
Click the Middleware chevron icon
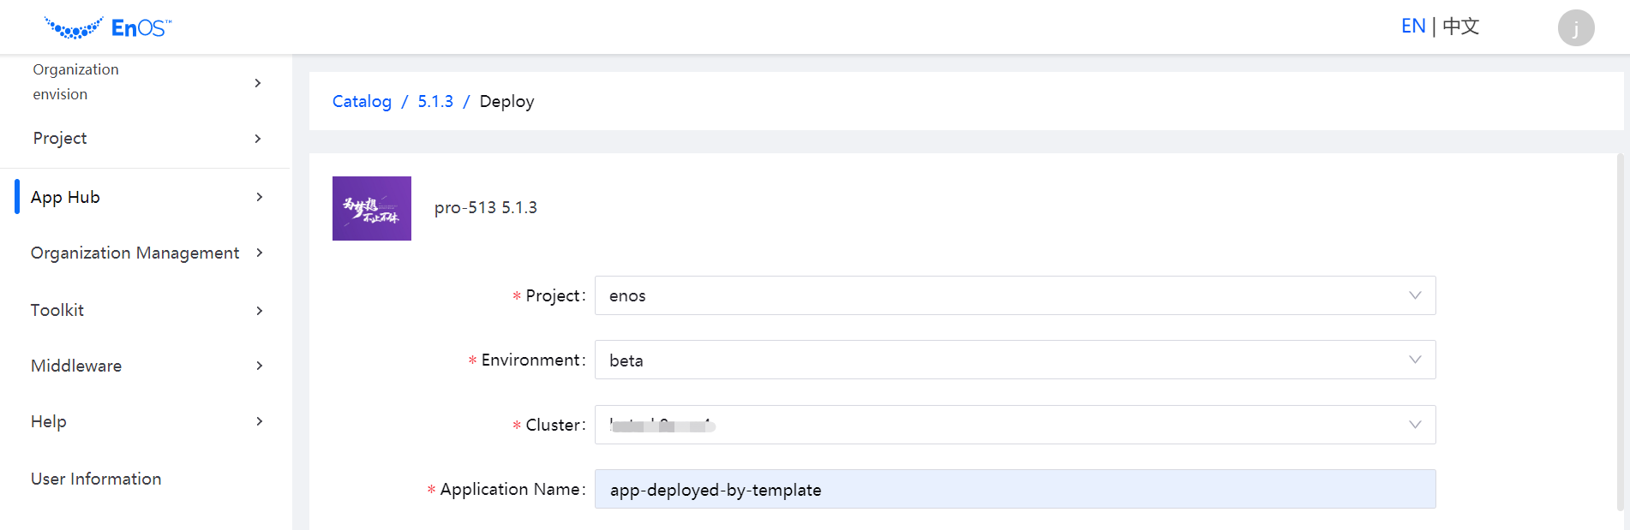point(259,366)
